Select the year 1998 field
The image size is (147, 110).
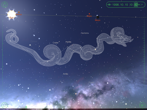tap(115, 5)
